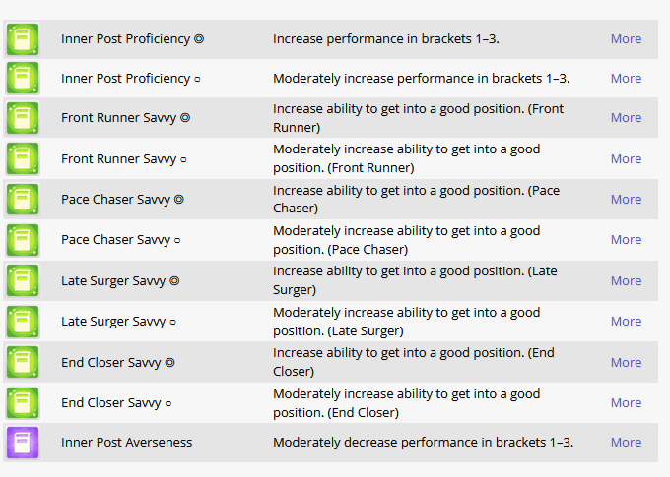The image size is (670, 477).
Task: Click the Pace Chaser Savvy ○ skill icon
Action: tap(23, 240)
